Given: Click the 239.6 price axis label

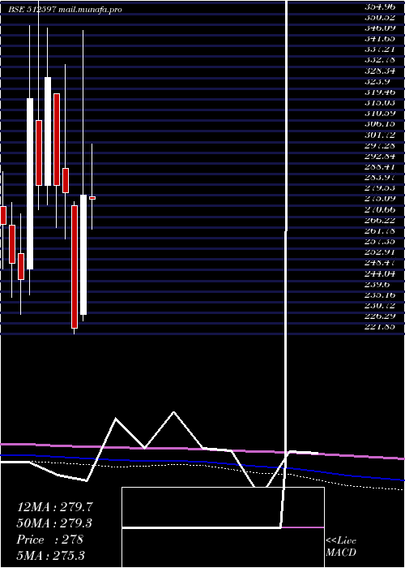Looking at the screenshot, I should (377, 285).
